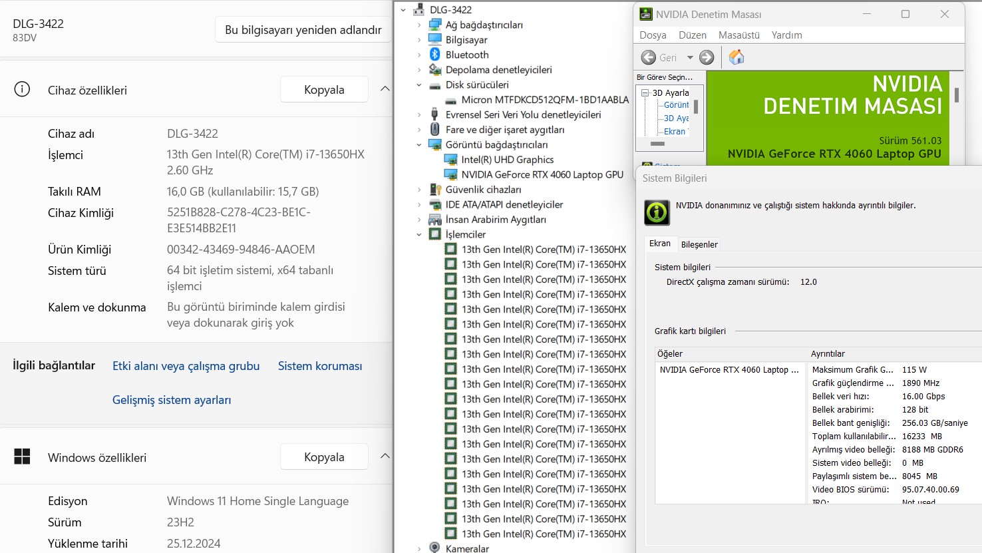Open the Sistem koruması link
This screenshot has width=982, height=553.
(320, 366)
